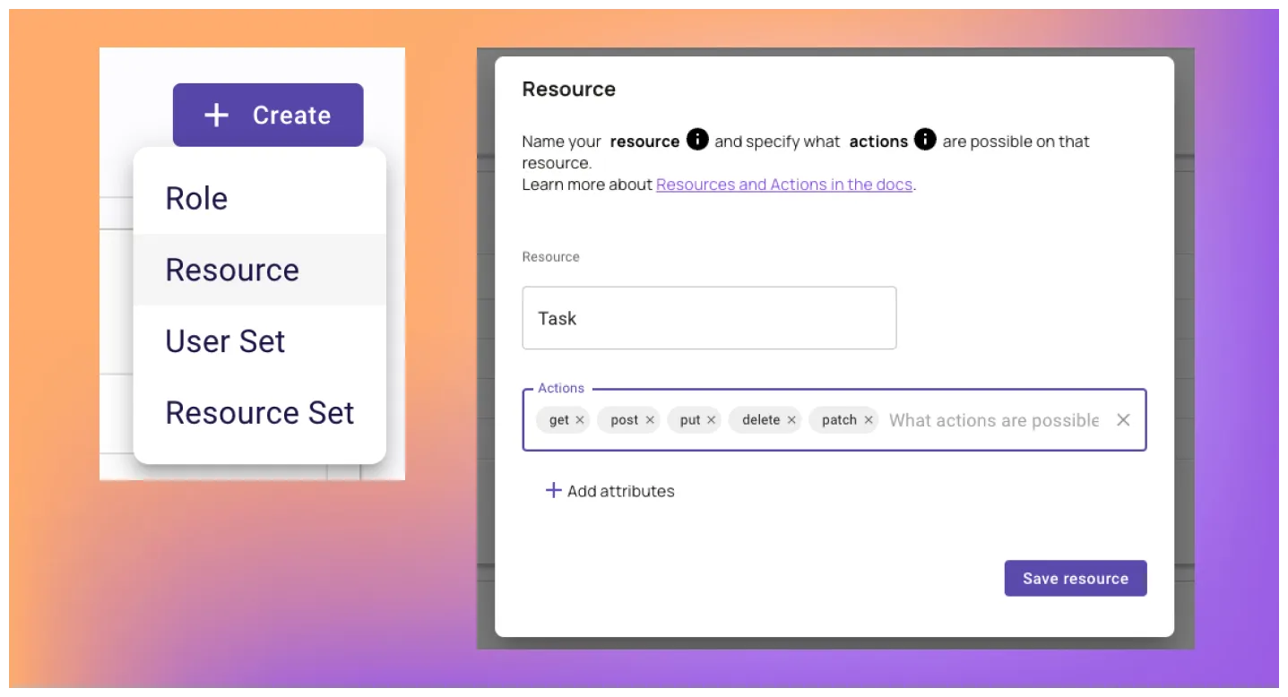Click the plus icon next to Add attributes
Image resolution: width=1288 pixels, height=697 pixels.
click(x=553, y=490)
